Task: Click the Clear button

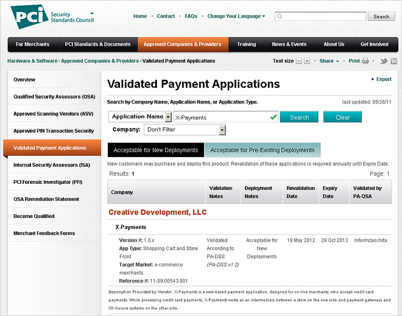Action: click(342, 117)
